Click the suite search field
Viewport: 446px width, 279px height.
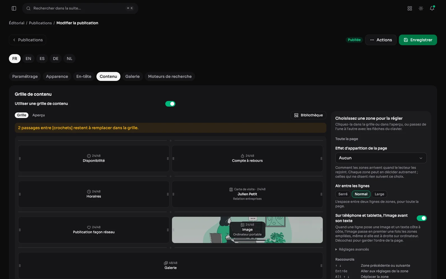point(80,8)
